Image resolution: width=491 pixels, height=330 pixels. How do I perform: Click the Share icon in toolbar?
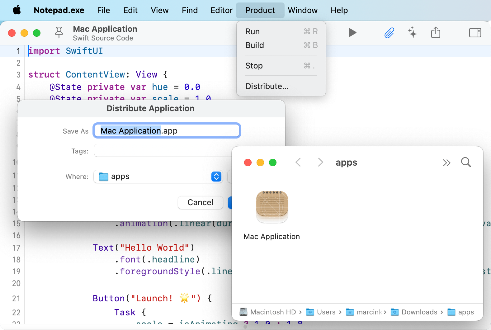436,33
